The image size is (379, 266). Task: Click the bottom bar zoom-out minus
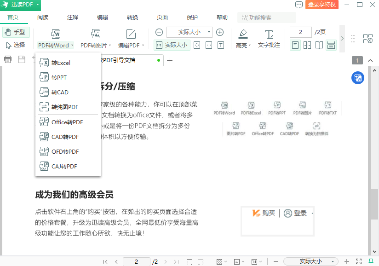coord(276,261)
